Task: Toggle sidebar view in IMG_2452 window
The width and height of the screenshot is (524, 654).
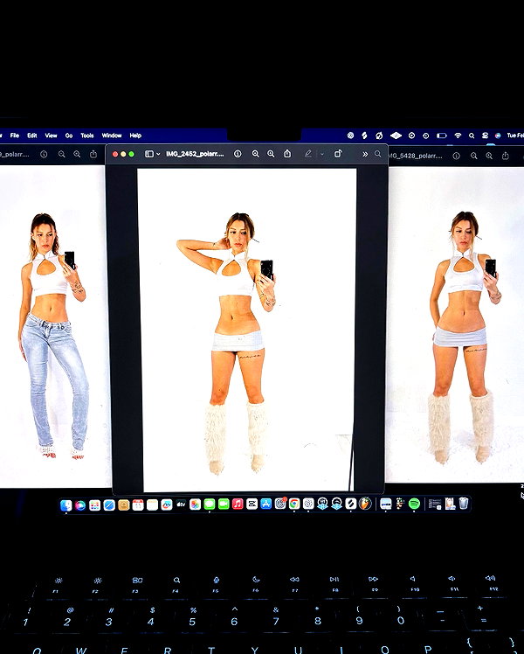Action: 149,154
